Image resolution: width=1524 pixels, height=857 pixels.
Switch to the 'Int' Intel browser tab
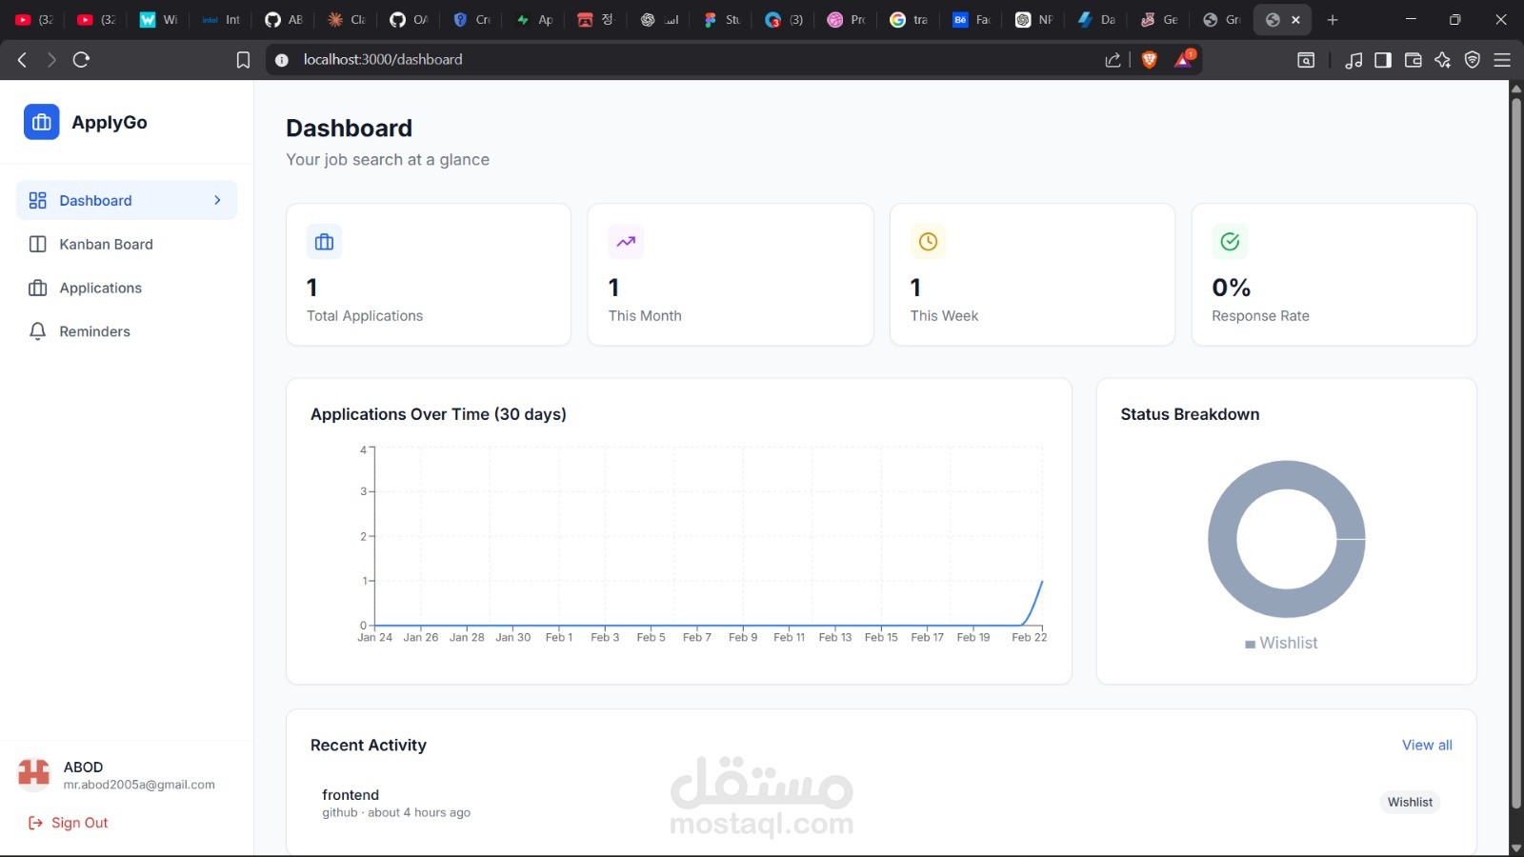(221, 19)
